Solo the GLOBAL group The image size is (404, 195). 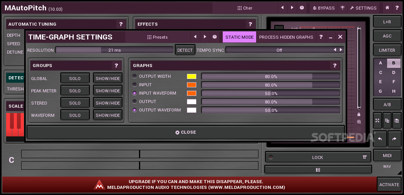(x=75, y=78)
